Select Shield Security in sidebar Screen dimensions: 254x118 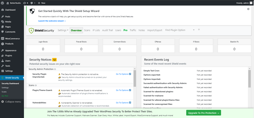pos(12,78)
